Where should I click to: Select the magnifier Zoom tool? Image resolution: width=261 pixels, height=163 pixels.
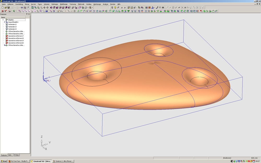pos(41,8)
